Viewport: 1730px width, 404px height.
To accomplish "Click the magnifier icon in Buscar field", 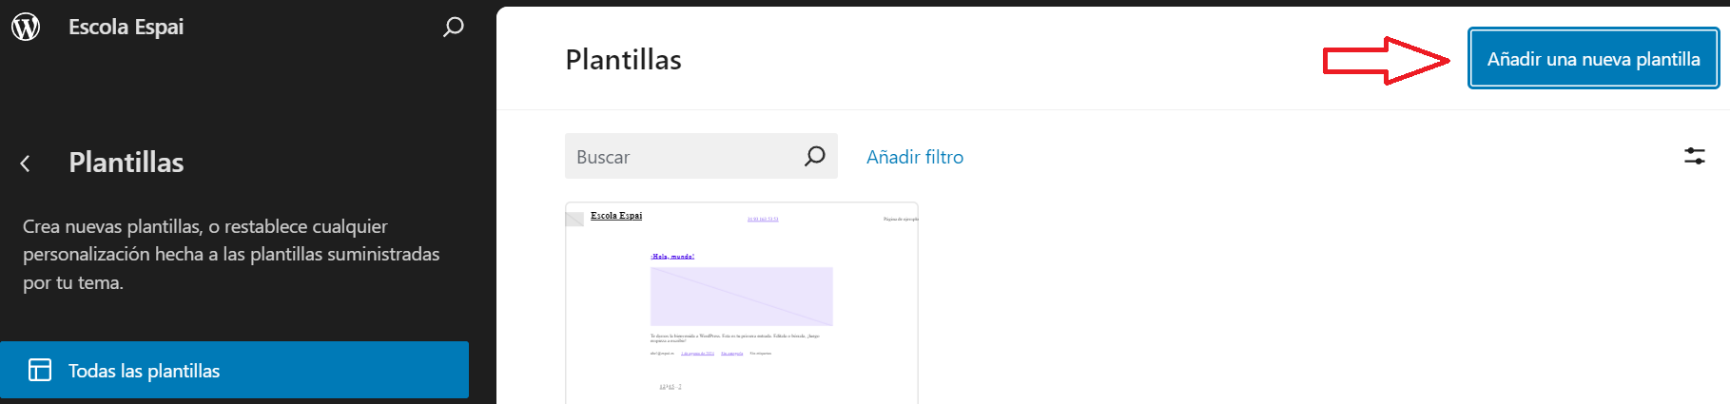I will (x=814, y=156).
